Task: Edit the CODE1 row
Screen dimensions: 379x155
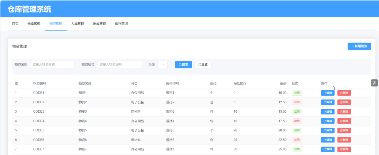Action: tap(328, 93)
